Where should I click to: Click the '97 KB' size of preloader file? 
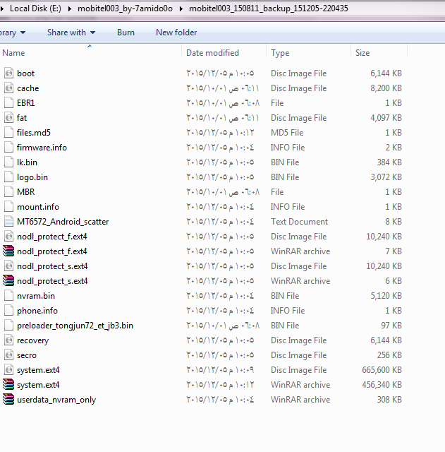[x=391, y=326]
